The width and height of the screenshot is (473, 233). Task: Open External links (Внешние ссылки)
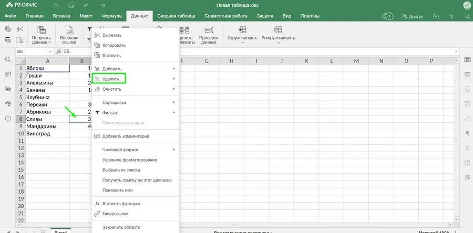[69, 35]
